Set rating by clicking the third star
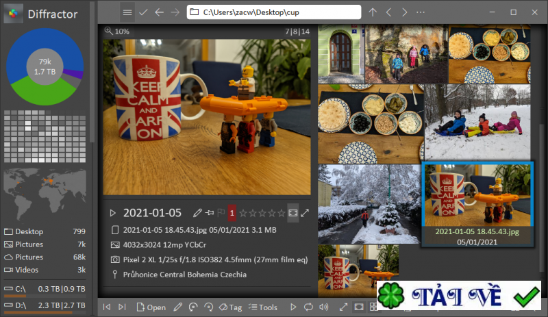This screenshot has width=548, height=317. pyautogui.click(x=262, y=213)
